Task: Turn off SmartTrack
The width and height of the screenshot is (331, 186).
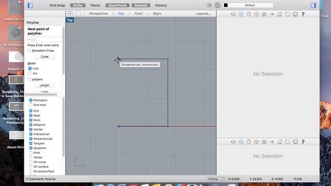Action: click(x=117, y=5)
